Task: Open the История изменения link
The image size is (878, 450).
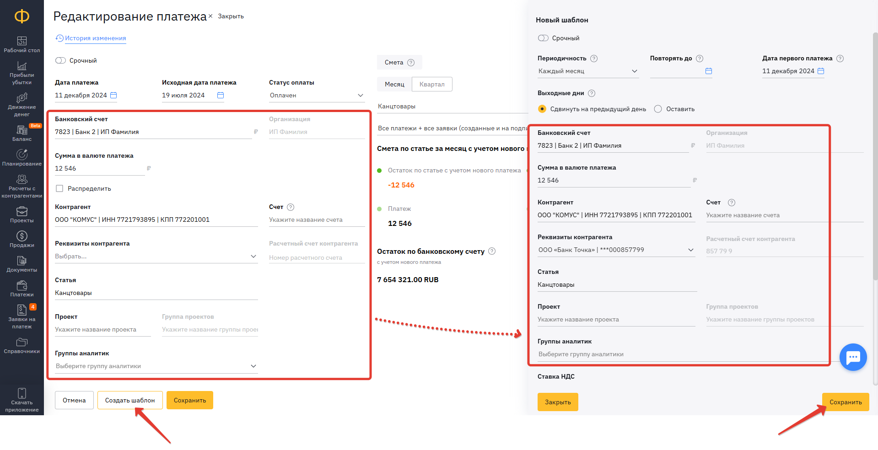Action: [95, 38]
